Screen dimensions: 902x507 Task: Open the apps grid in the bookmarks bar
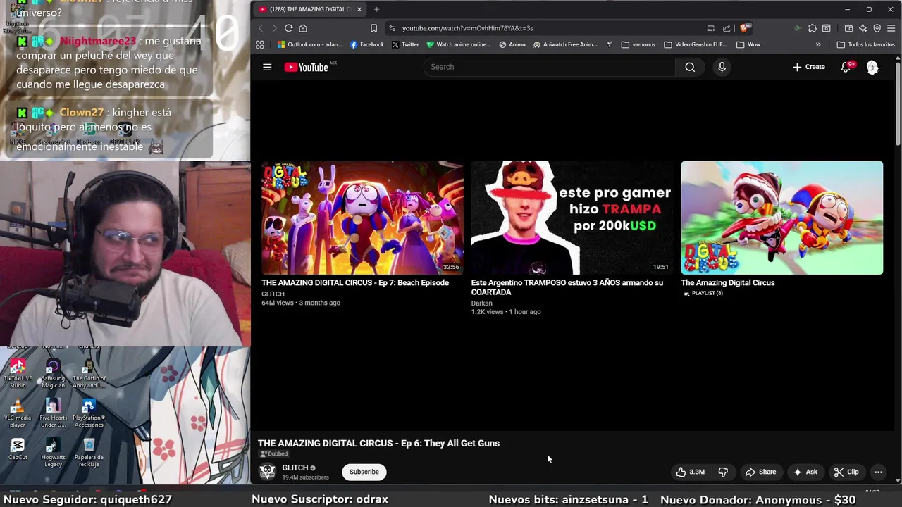point(259,44)
